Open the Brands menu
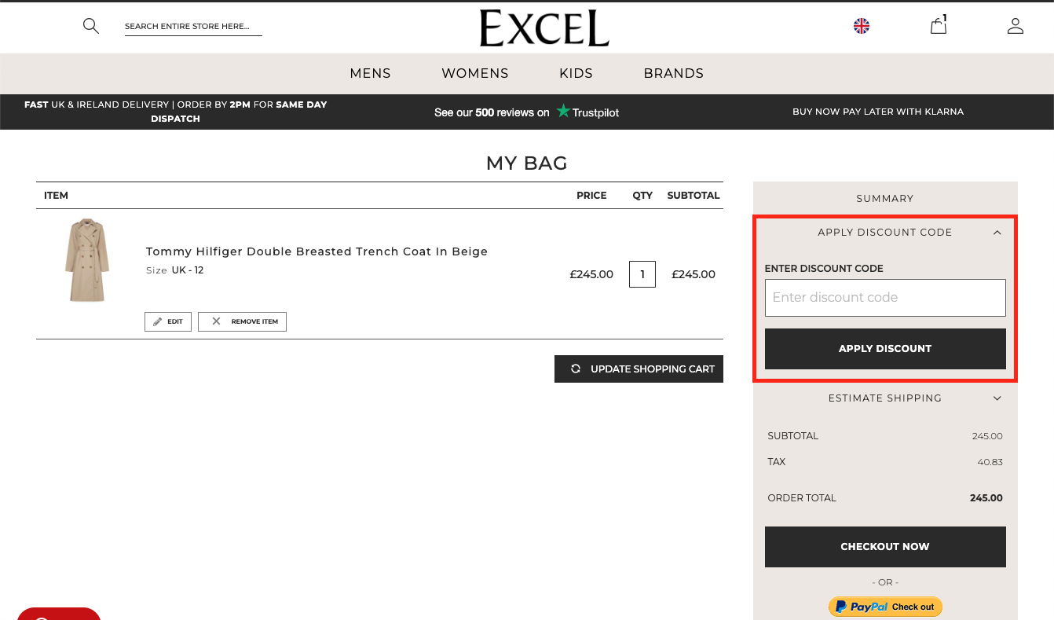The width and height of the screenshot is (1054, 620). coord(673,73)
